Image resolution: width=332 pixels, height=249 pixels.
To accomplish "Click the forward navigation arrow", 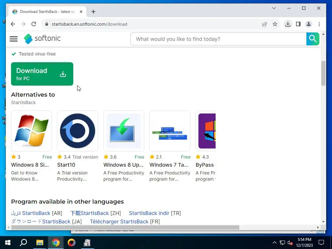I will (x=23, y=24).
